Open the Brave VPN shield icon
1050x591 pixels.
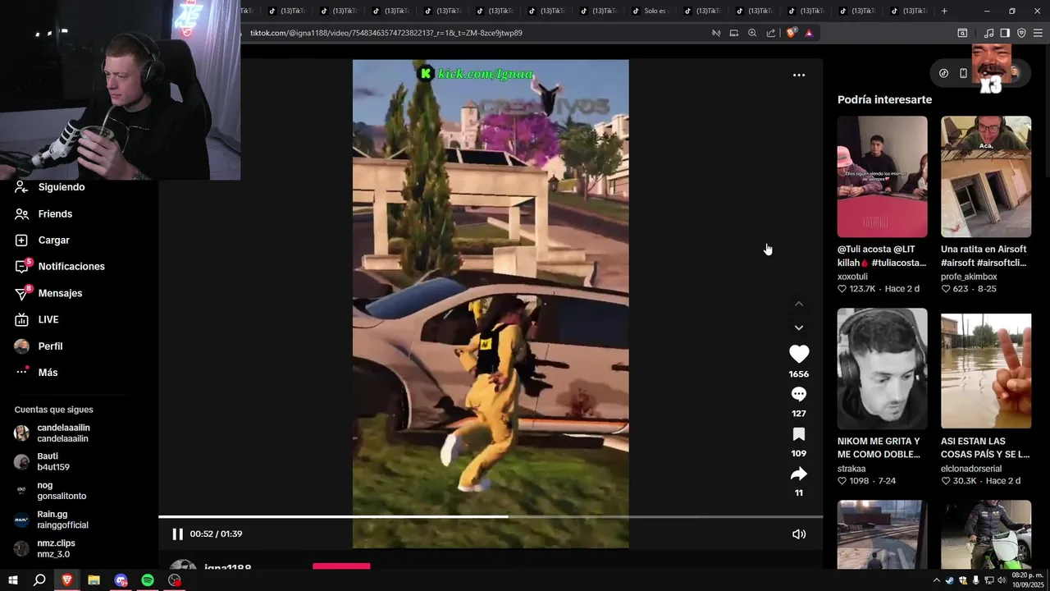[1021, 33]
